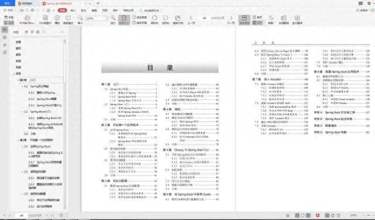Viewport: 375px width, 220px height.
Task: Collapse 1.2 Spring Boot入门 bookmark node
Action: pos(22,112)
